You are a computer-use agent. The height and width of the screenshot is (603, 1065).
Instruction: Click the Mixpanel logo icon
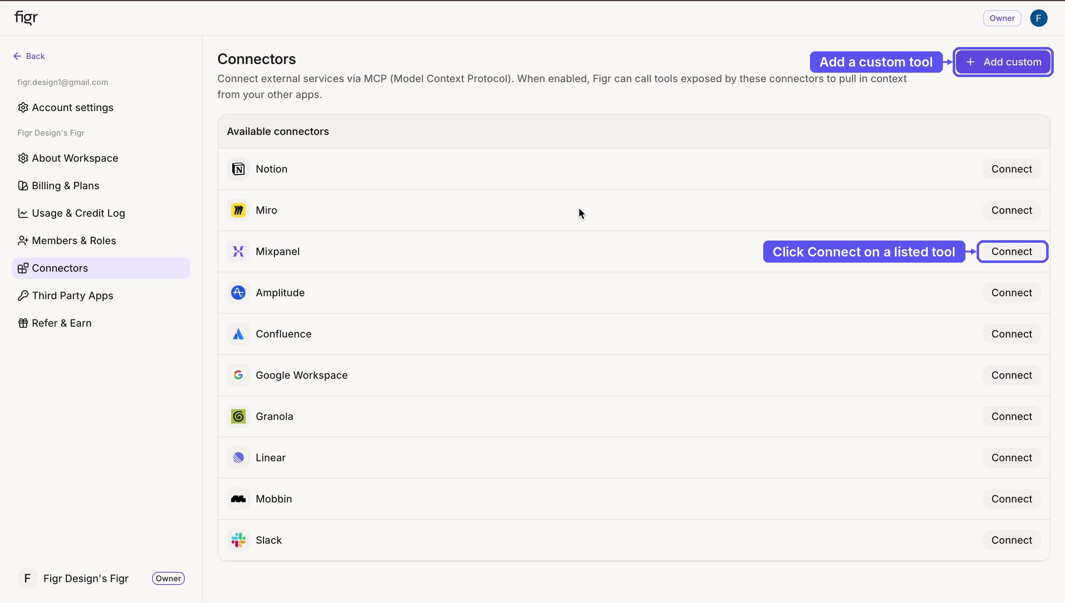[238, 251]
